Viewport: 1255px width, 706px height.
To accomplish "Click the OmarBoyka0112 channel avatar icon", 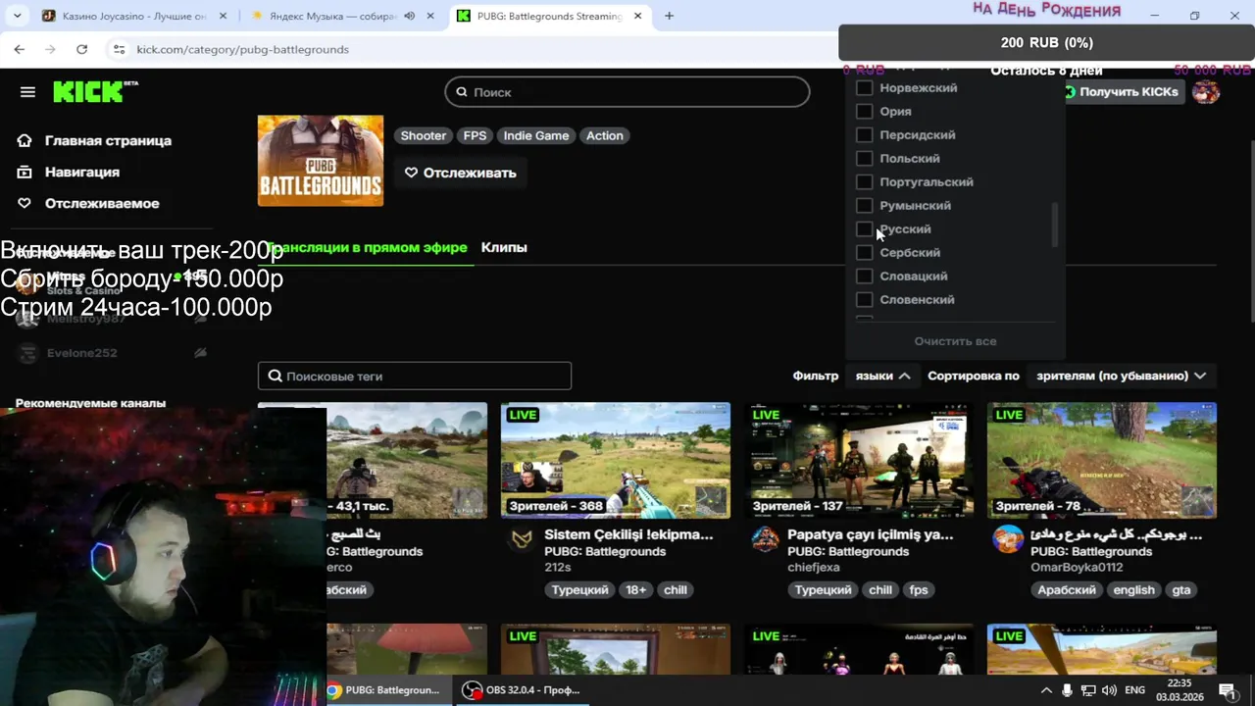I will point(1008,539).
